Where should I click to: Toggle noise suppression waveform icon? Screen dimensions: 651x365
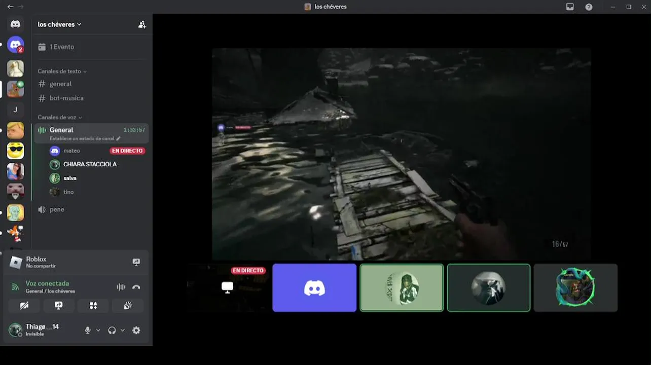(121, 287)
